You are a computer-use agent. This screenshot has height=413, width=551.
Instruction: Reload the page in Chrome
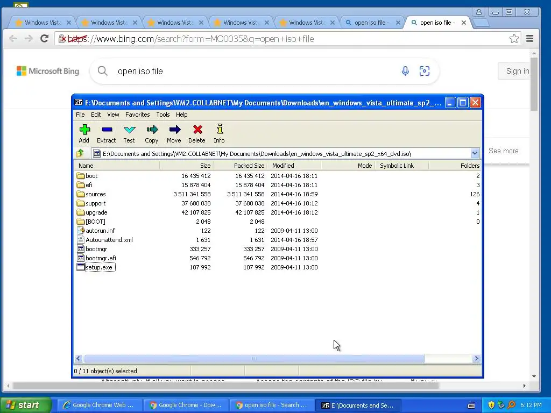click(44, 38)
